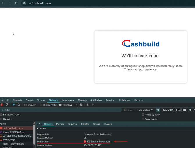This screenshot has width=195, height=148.
Task: Open site information icon in address bar
Action: [24, 3]
